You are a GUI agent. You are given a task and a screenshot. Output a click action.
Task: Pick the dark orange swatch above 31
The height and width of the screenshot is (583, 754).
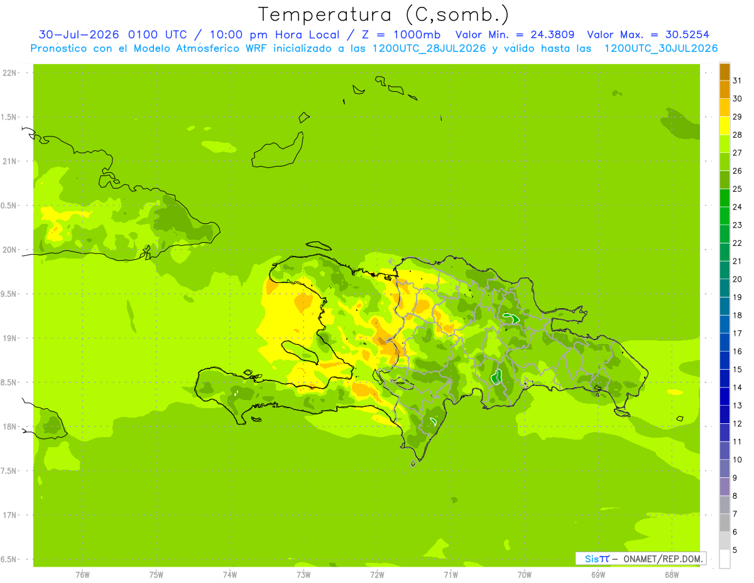pyautogui.click(x=724, y=72)
